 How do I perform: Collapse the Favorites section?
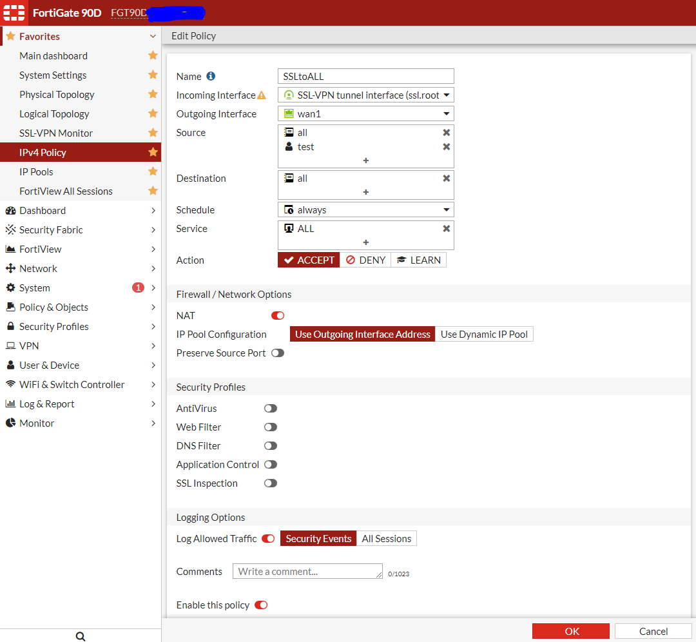click(153, 36)
